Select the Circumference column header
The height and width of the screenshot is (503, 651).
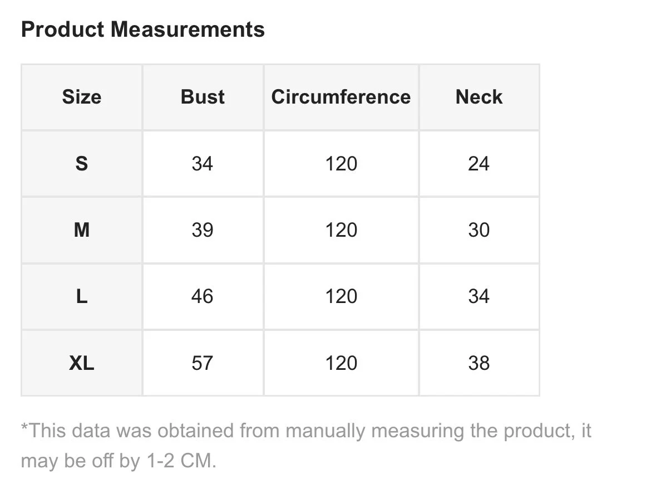(341, 97)
